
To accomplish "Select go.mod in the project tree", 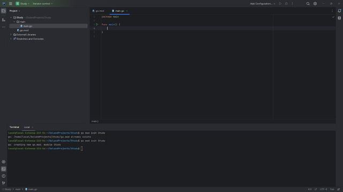I will [24, 30].
